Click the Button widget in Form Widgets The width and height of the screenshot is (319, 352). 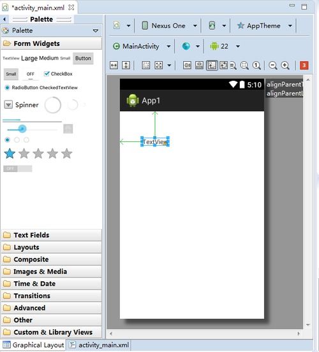click(83, 59)
